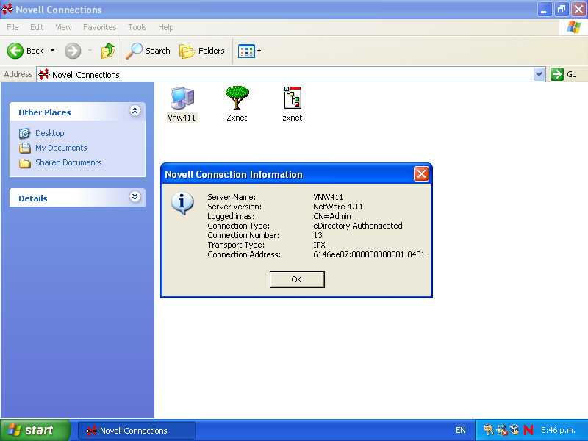Screen dimensions: 588x441
Task: Open the Shared Documents link
Action: click(x=68, y=162)
